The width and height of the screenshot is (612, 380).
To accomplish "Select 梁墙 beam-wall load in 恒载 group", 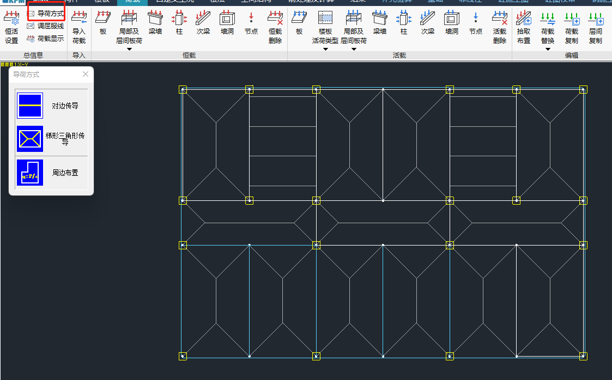I will 155,23.
